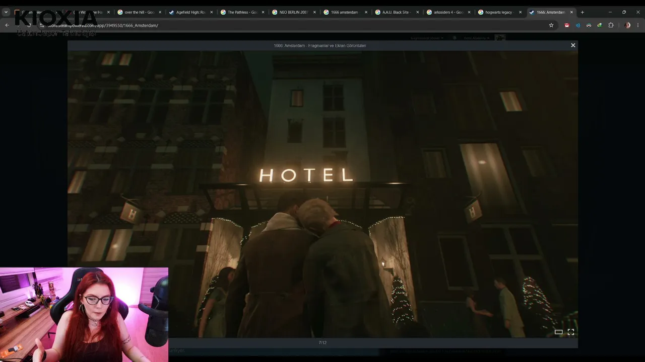
Task: Switch to the hogwarts legacy tab
Action: coord(500,12)
